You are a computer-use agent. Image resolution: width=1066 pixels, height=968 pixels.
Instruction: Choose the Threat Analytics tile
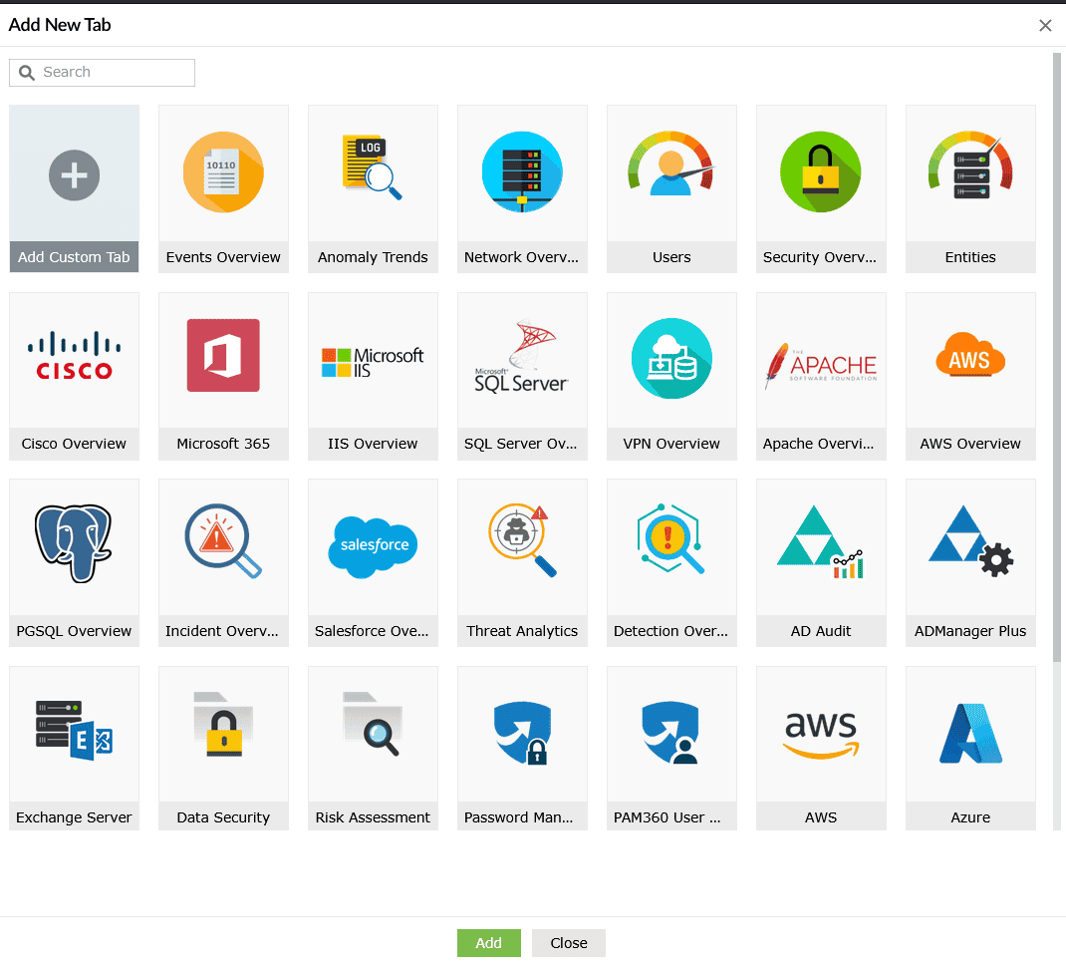pyautogui.click(x=522, y=562)
